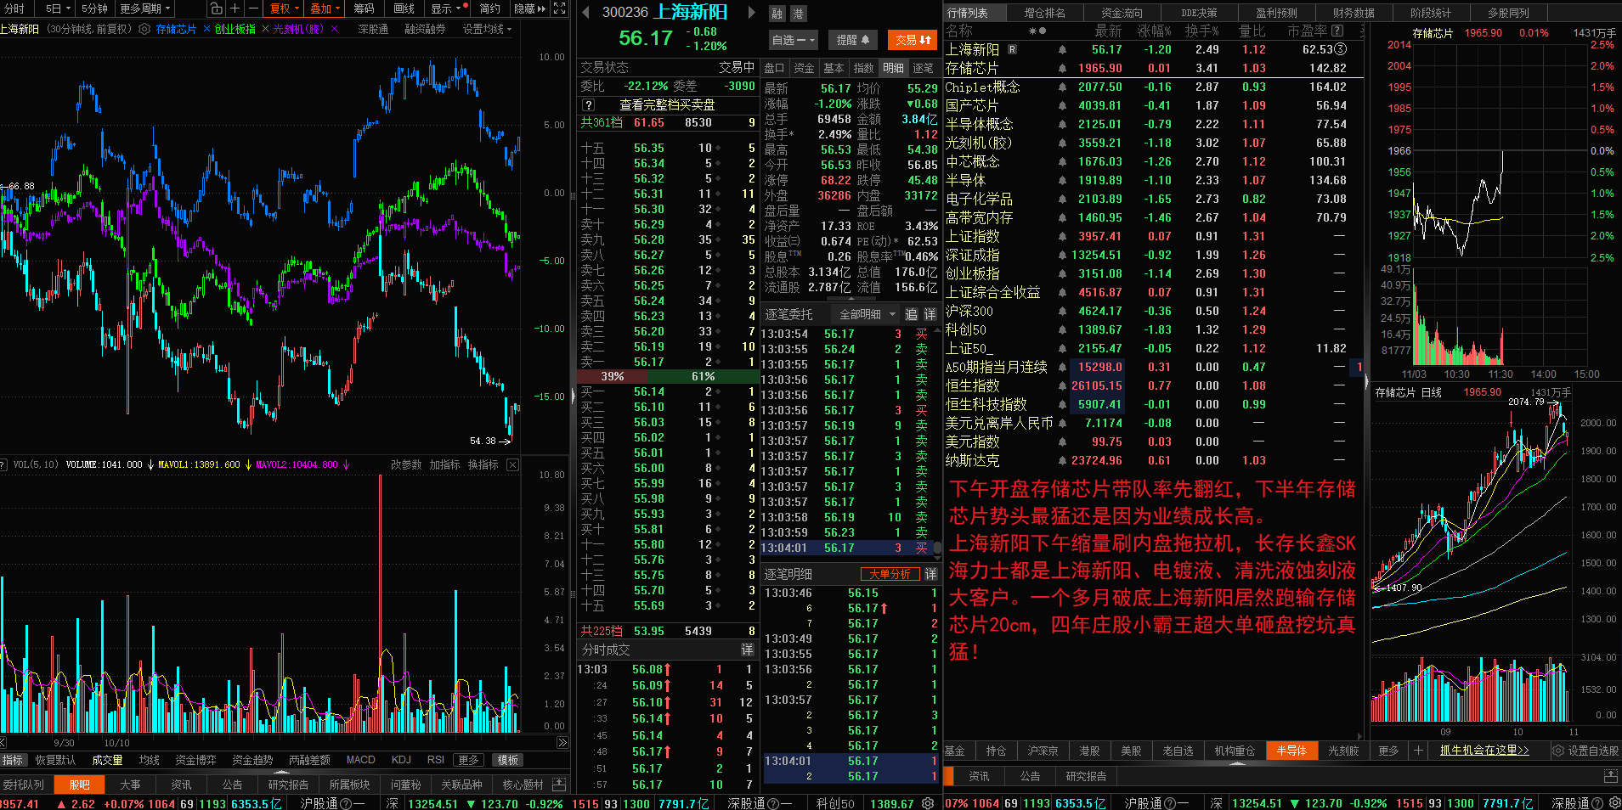Remove 光刻机(胶) overlay with its X
This screenshot has width=1622, height=810.
pyautogui.click(x=334, y=29)
